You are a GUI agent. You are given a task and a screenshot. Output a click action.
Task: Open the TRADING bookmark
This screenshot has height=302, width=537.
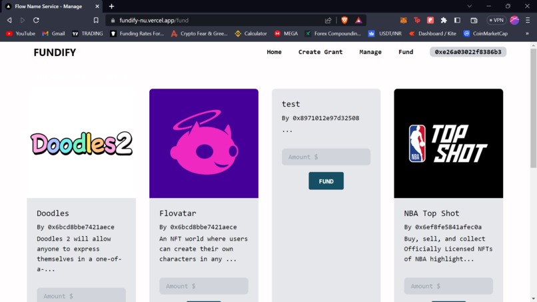[87, 33]
